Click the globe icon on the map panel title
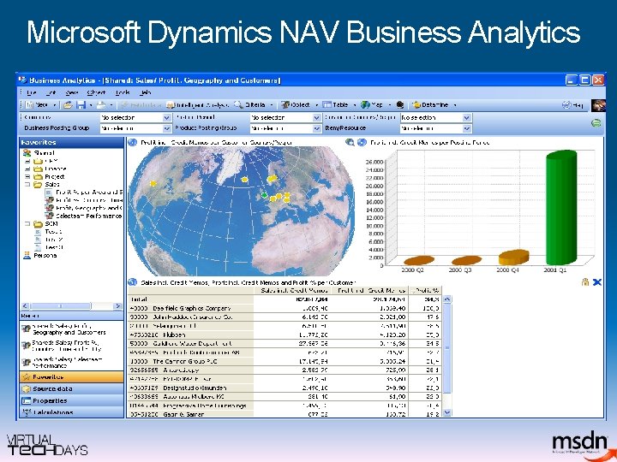 coord(133,142)
